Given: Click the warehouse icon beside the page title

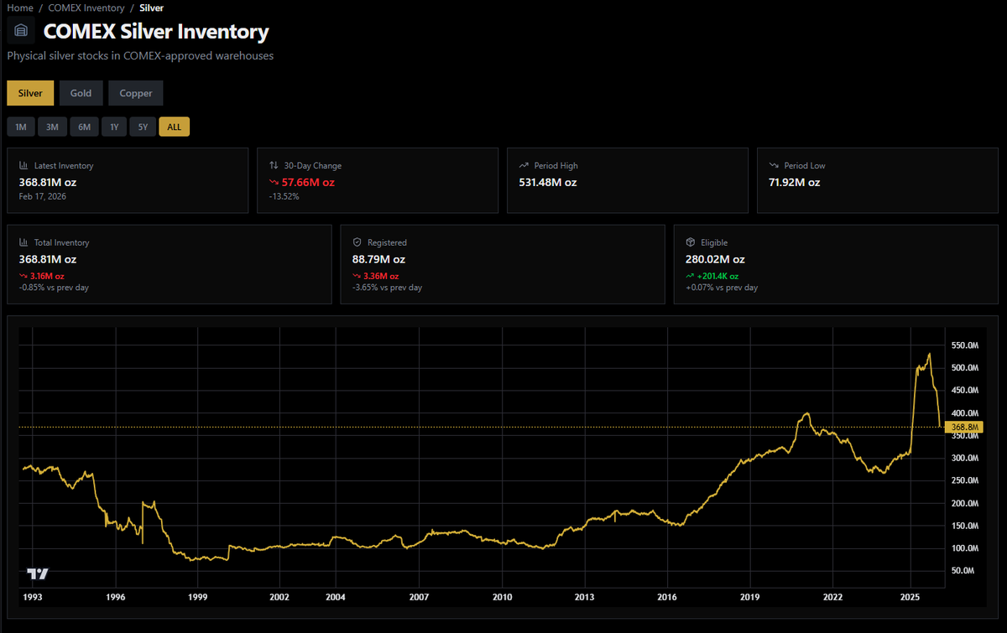Looking at the screenshot, I should click(x=20, y=30).
